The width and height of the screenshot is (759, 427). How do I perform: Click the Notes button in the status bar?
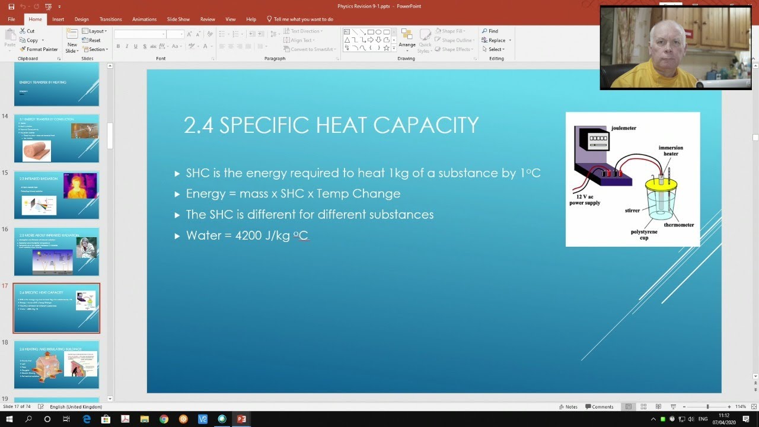[x=568, y=407]
